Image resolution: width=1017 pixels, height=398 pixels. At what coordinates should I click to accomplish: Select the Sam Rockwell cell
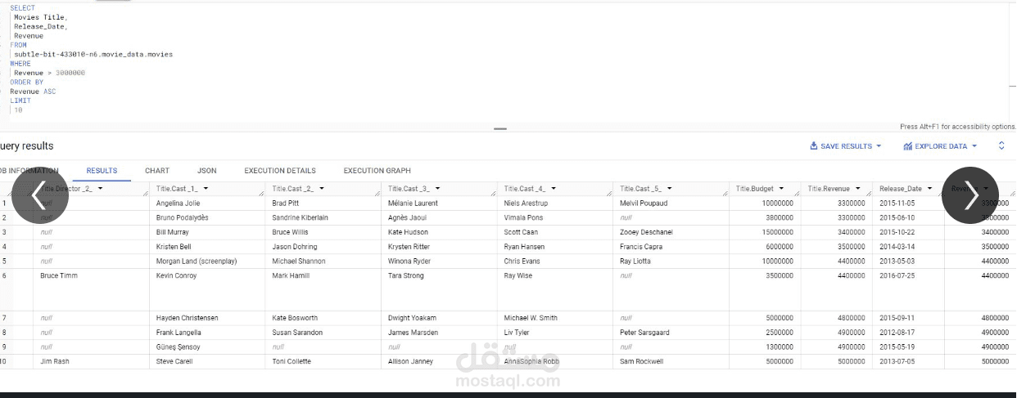point(641,361)
